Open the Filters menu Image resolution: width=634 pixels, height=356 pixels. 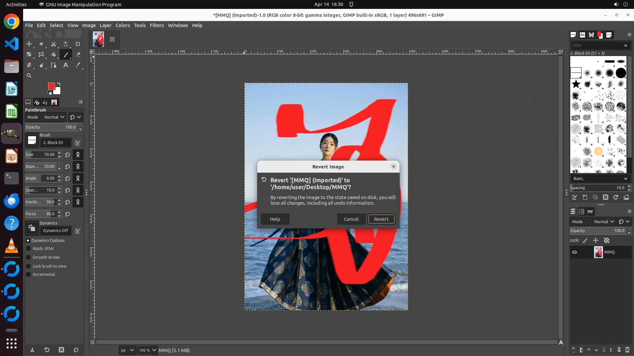point(157,25)
